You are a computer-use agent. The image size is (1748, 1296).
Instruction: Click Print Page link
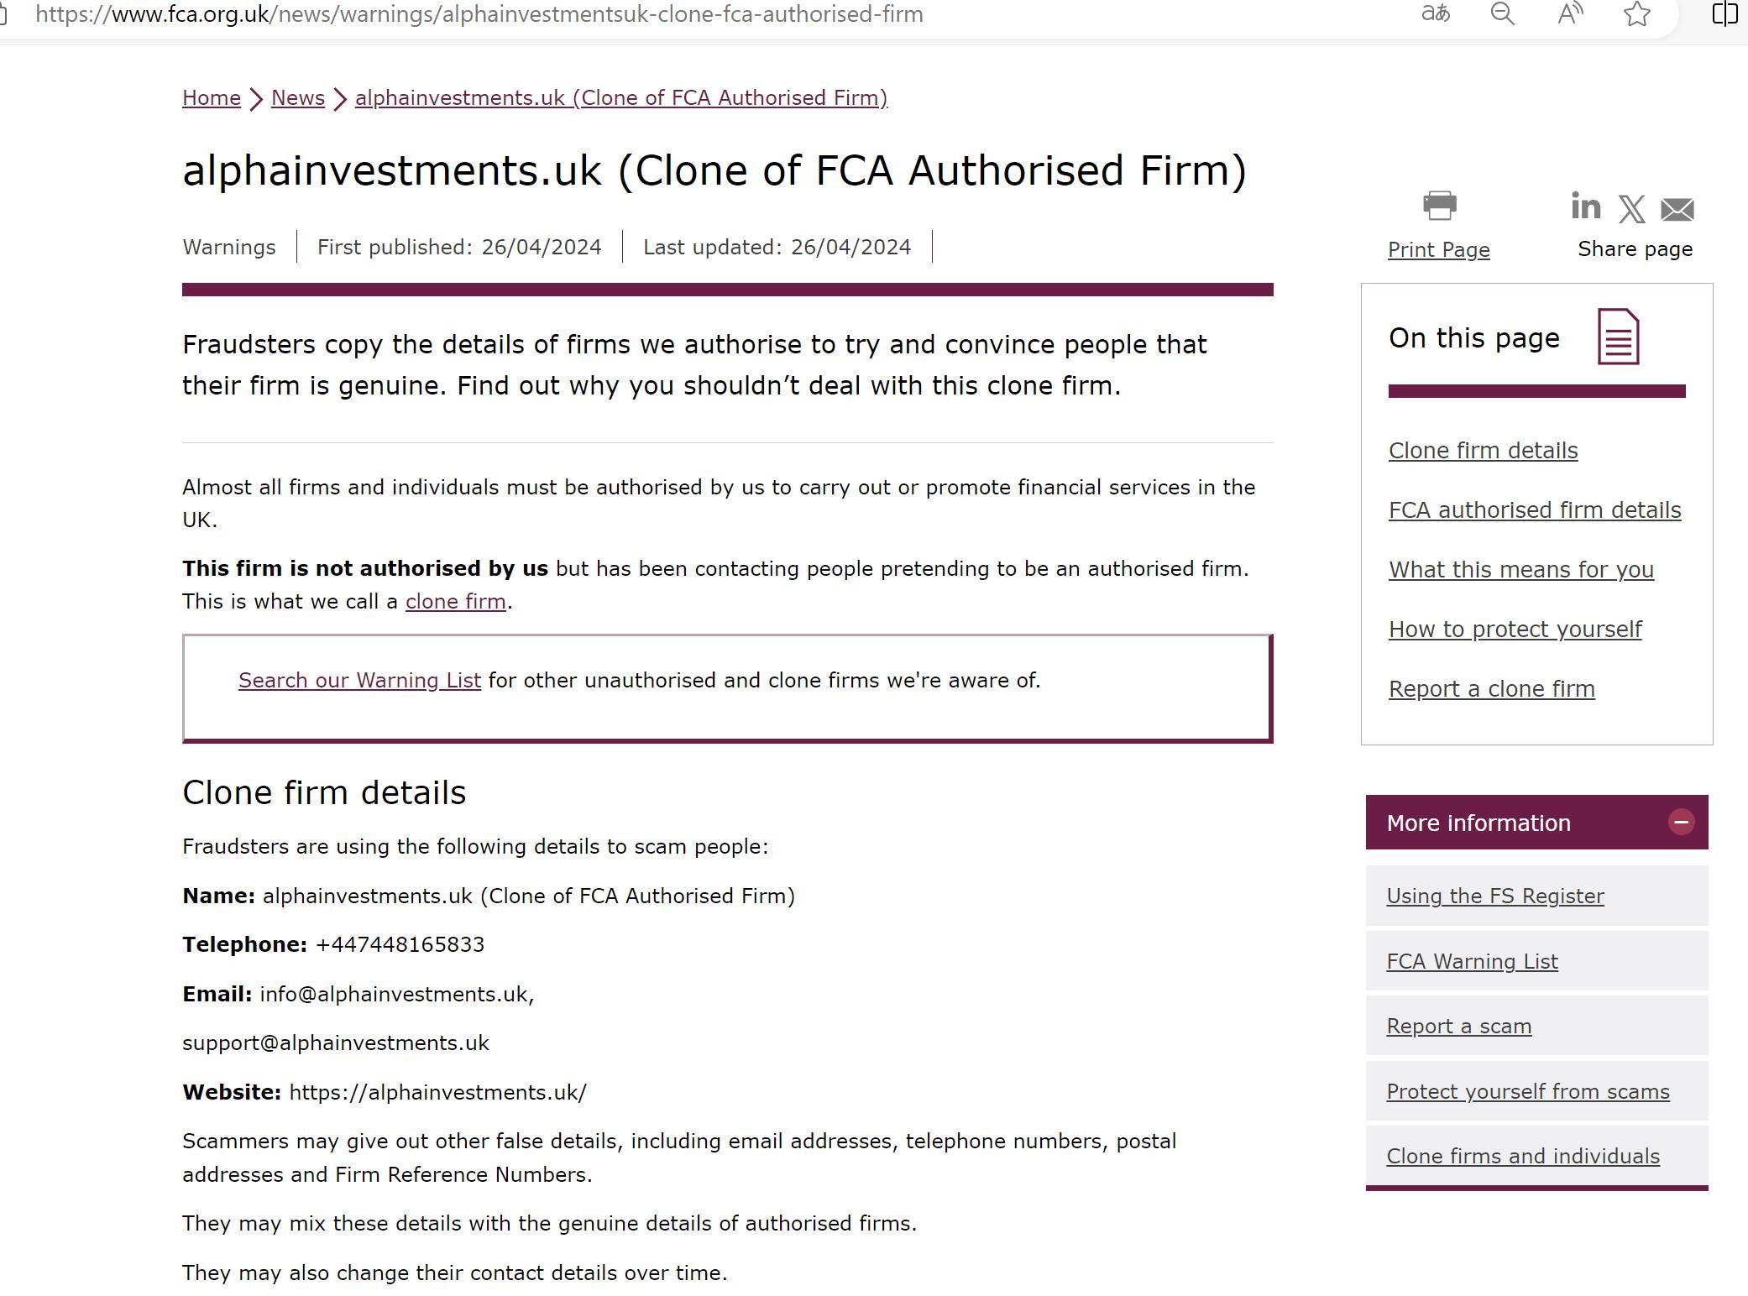click(1438, 250)
